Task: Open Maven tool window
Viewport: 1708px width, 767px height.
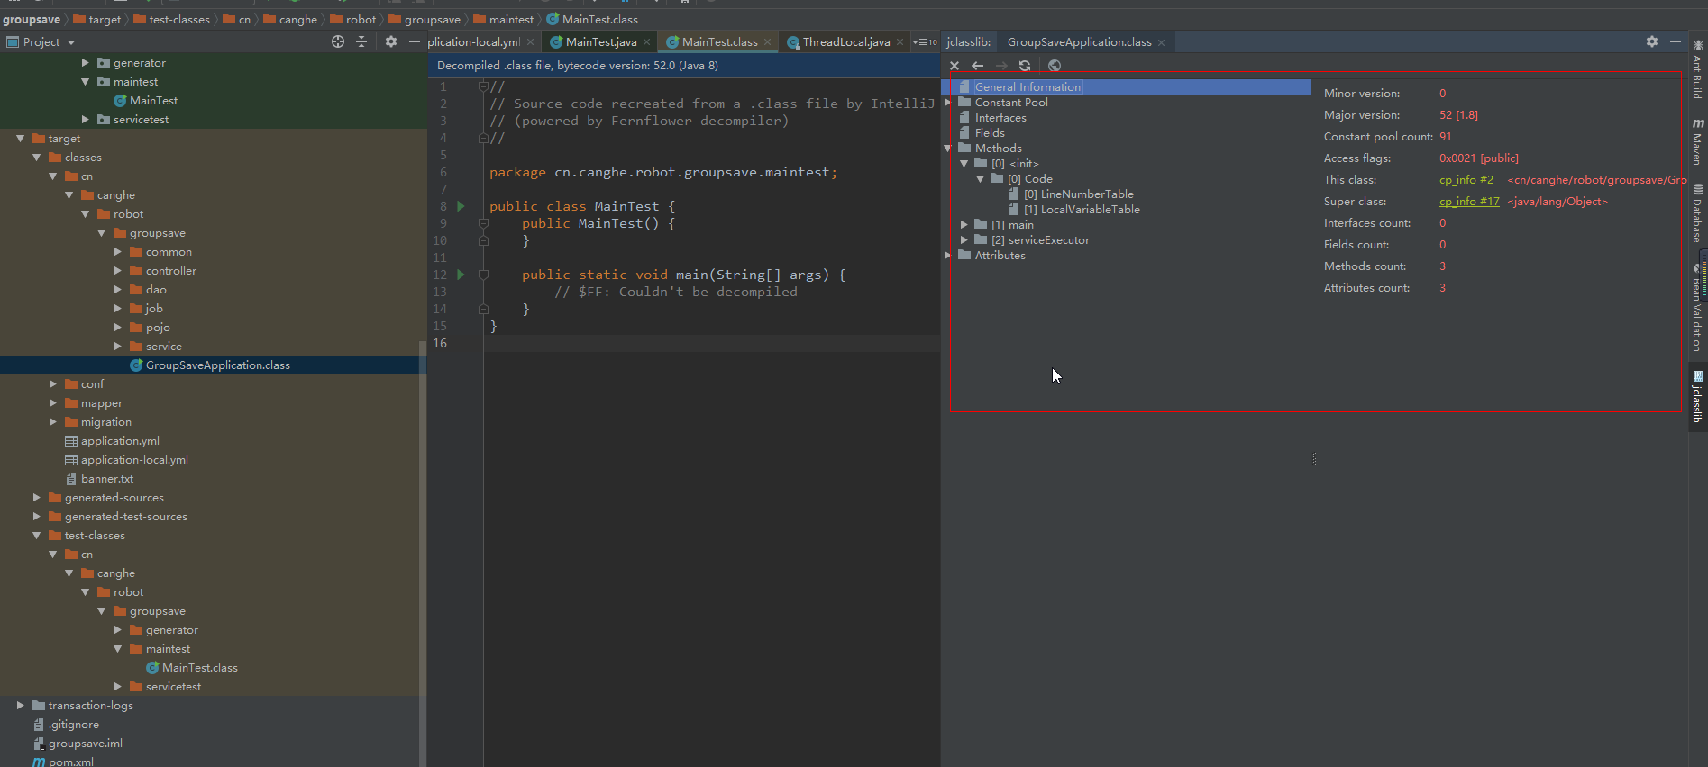Action: click(x=1698, y=142)
